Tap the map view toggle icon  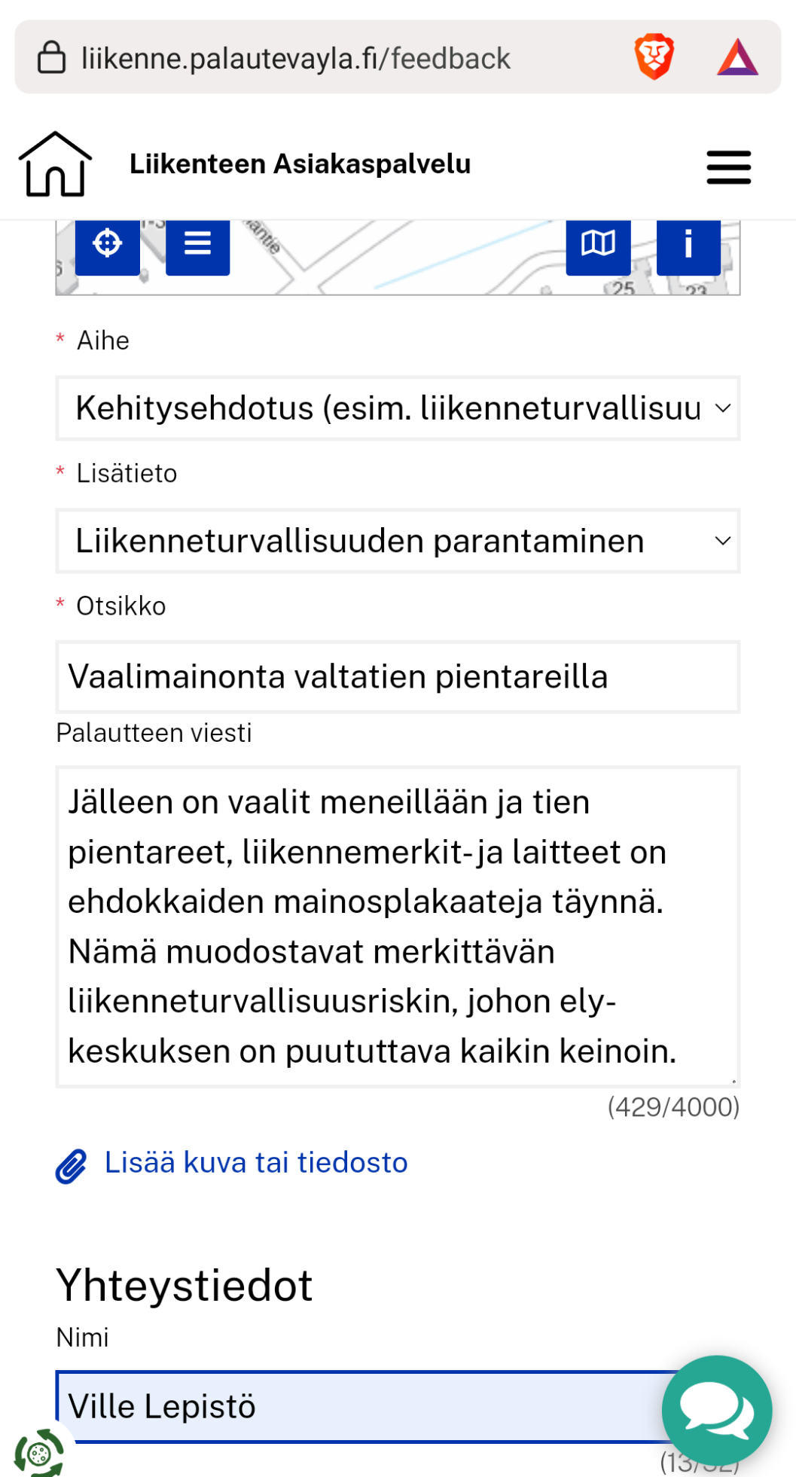pyautogui.click(x=598, y=244)
